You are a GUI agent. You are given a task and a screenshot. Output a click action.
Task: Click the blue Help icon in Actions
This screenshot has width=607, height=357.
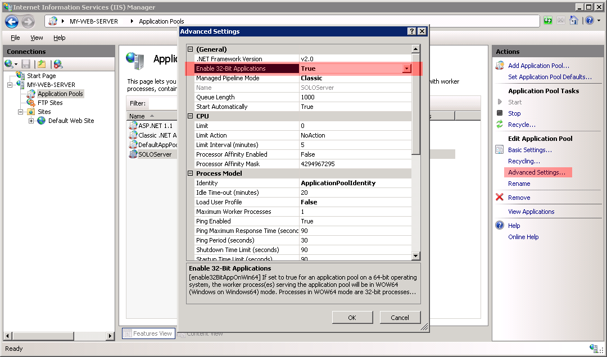(500, 225)
